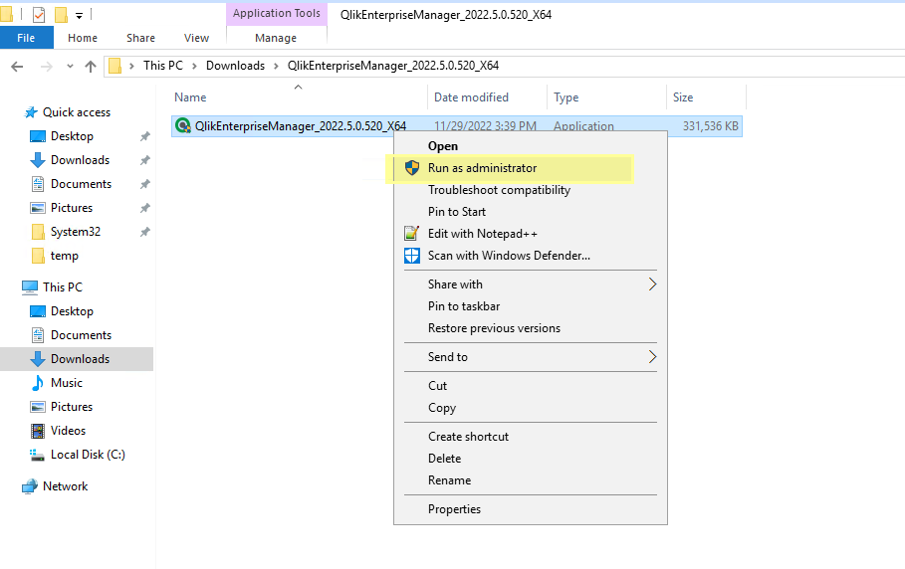Open the Customize Quick Access Toolbar dropdown

(79, 16)
